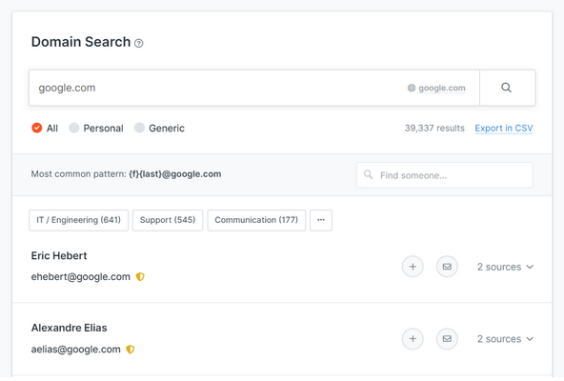Show more department filters with ellipsis button
This screenshot has width=564, height=381.
[x=321, y=220]
